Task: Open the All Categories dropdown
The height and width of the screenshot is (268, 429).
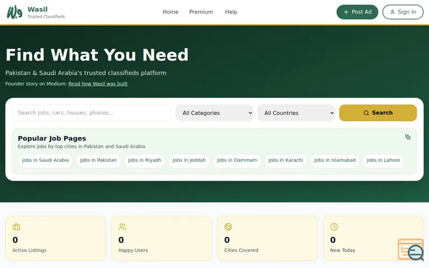Action: pyautogui.click(x=214, y=113)
